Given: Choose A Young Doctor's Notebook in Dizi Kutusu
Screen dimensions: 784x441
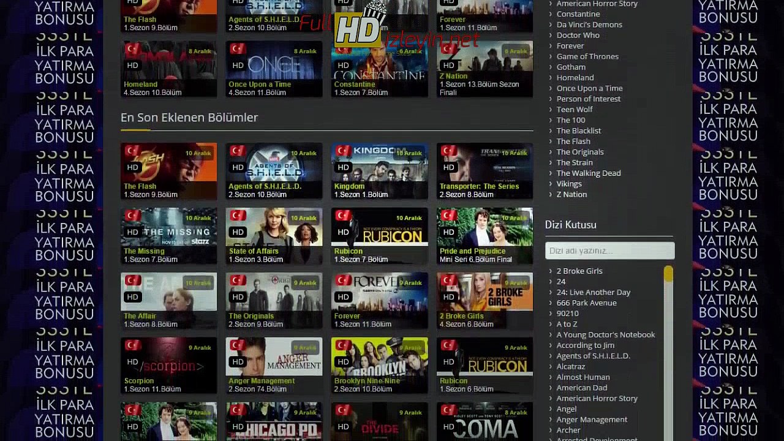Looking at the screenshot, I should (x=605, y=334).
